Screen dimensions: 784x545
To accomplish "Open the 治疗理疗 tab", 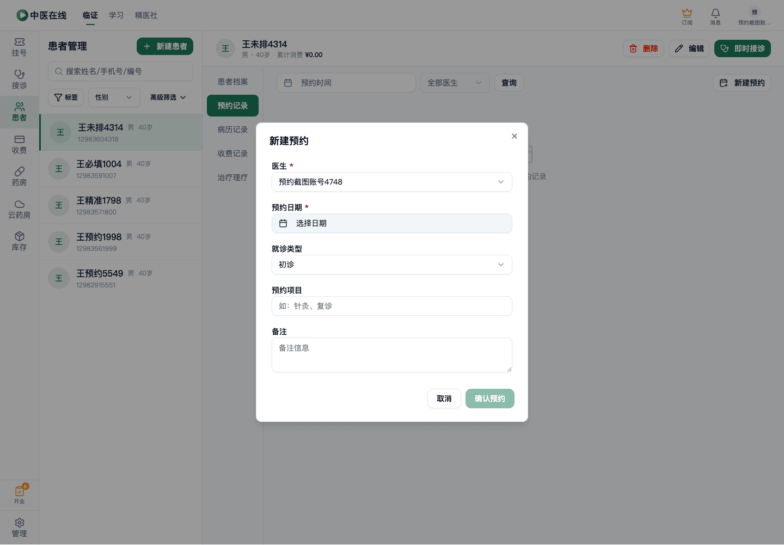I will point(232,177).
